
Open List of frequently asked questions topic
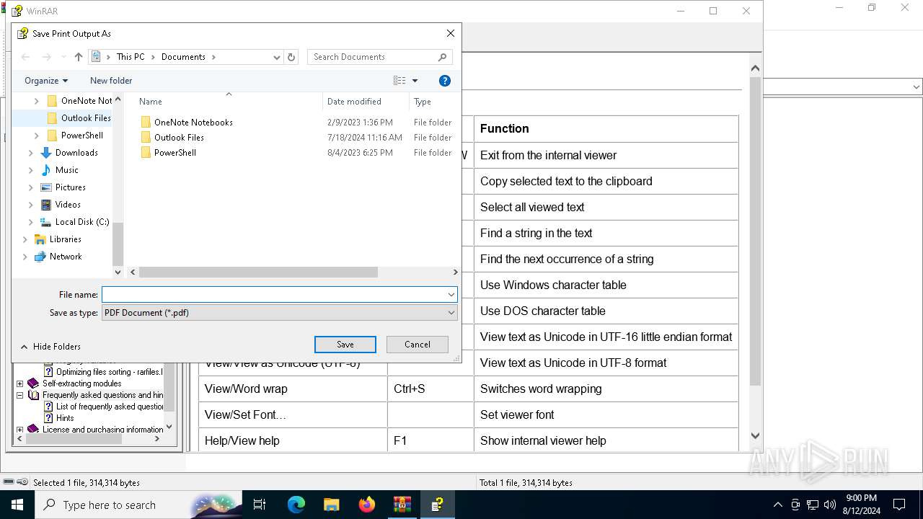110,407
